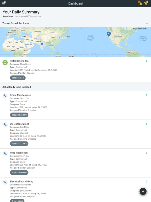Collapse Today's Scheduled Items section
The image size is (151, 202).
[147, 23]
